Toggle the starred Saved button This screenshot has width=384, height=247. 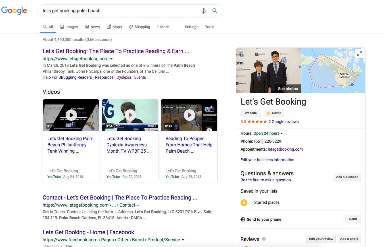point(274,113)
